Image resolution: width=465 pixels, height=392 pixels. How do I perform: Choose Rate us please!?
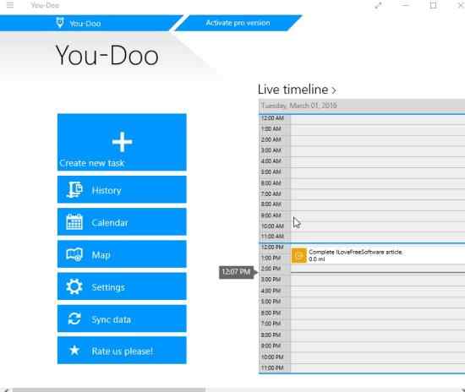coord(122,351)
